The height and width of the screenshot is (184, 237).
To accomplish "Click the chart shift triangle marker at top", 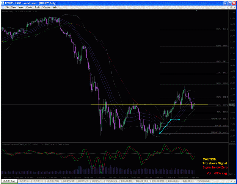I will [x=196, y=11].
